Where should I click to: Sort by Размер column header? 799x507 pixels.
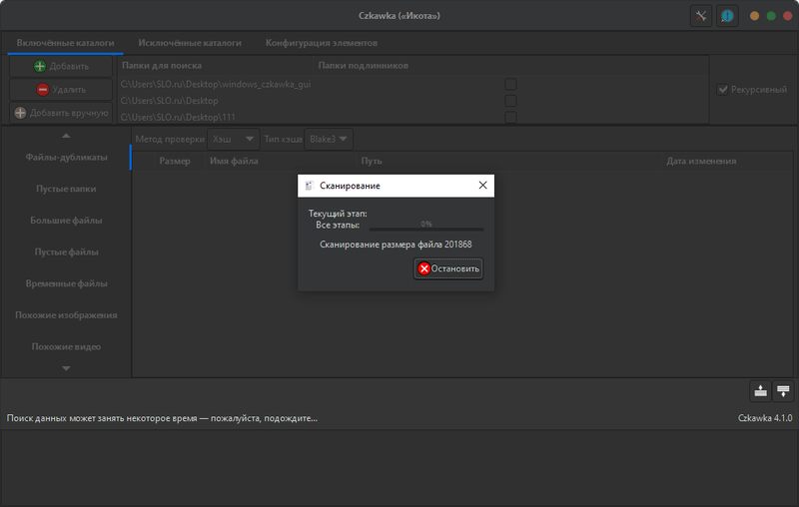pos(174,161)
